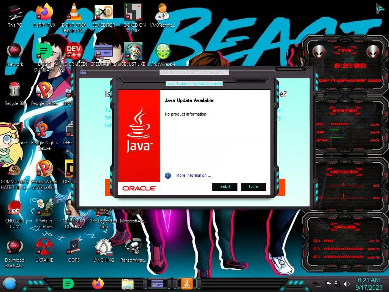Select the Recycle Bin icon
Image resolution: width=389 pixels, height=292 pixels.
[15, 94]
